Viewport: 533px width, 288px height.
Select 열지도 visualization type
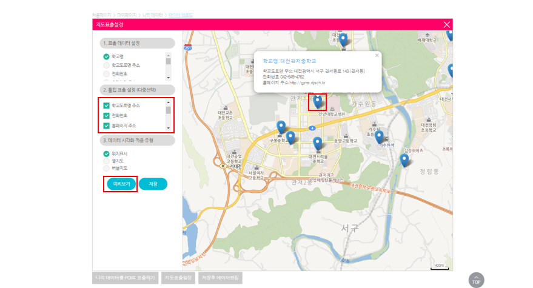tap(106, 161)
